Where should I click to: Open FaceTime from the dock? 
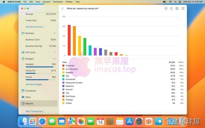click(x=91, y=121)
